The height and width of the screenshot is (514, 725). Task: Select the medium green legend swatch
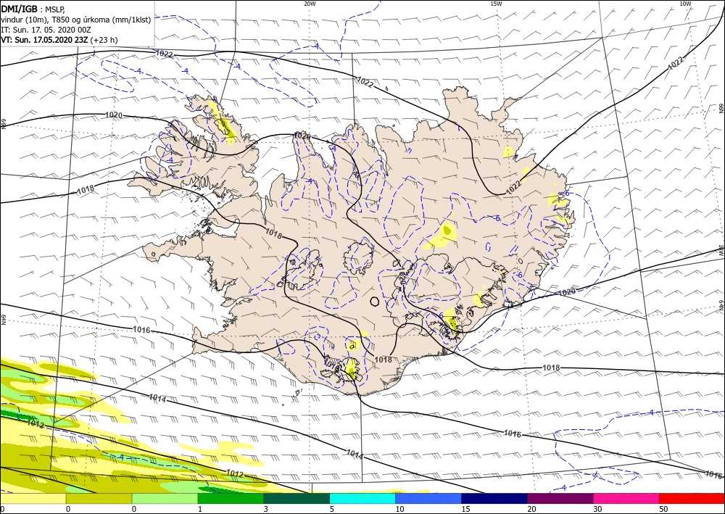[231, 499]
